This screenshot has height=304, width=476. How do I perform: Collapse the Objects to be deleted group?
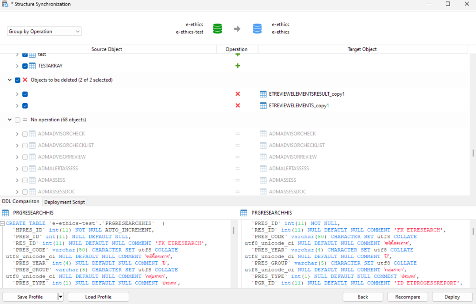pos(9,80)
